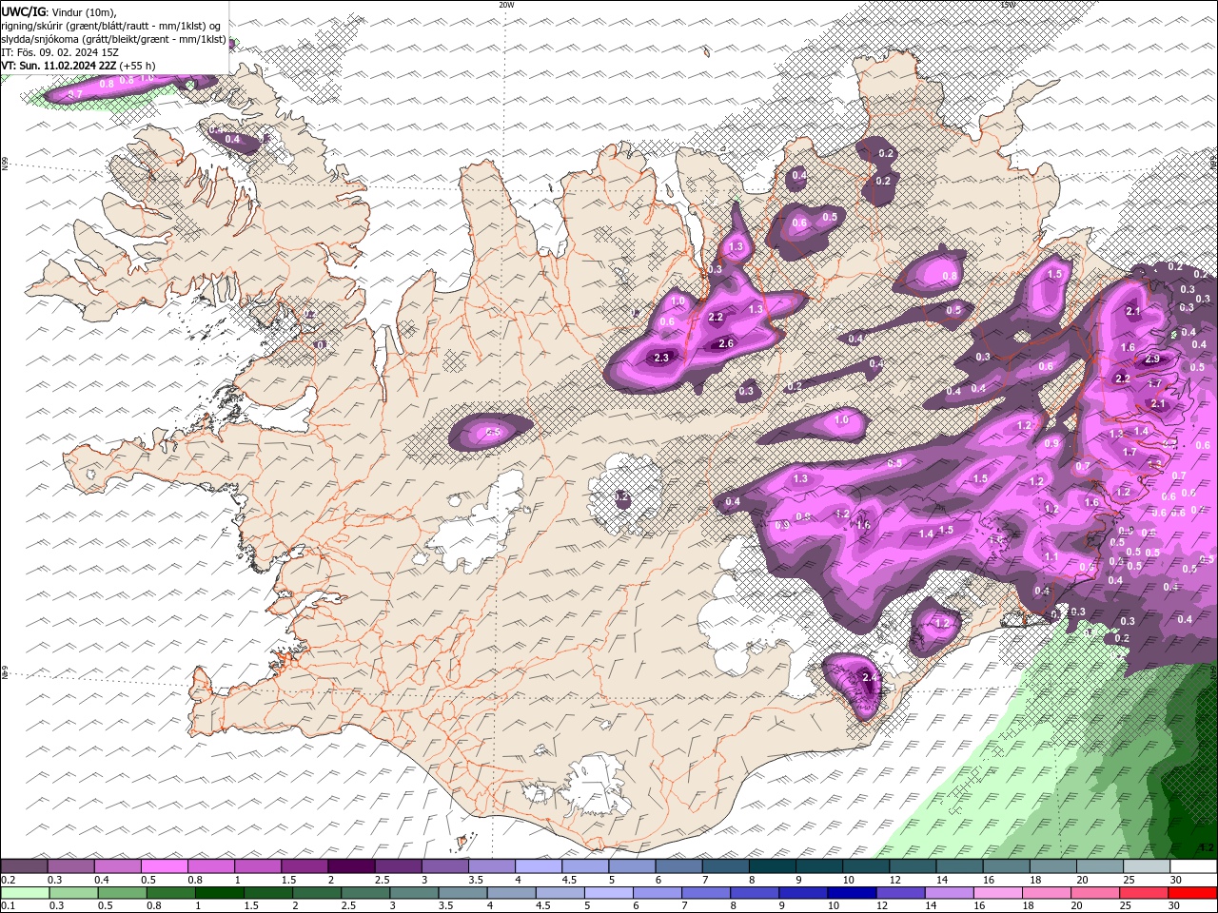The height and width of the screenshot is (913, 1218).
Task: Click the deep blue lower swatch labeled 10
Action: 851,893
